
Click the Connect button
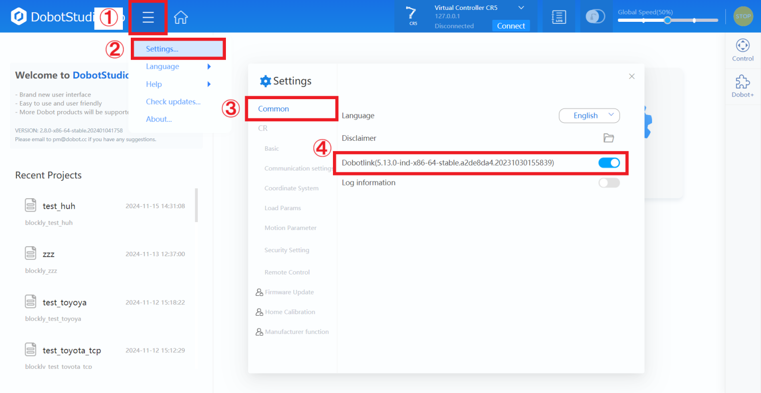click(x=511, y=26)
